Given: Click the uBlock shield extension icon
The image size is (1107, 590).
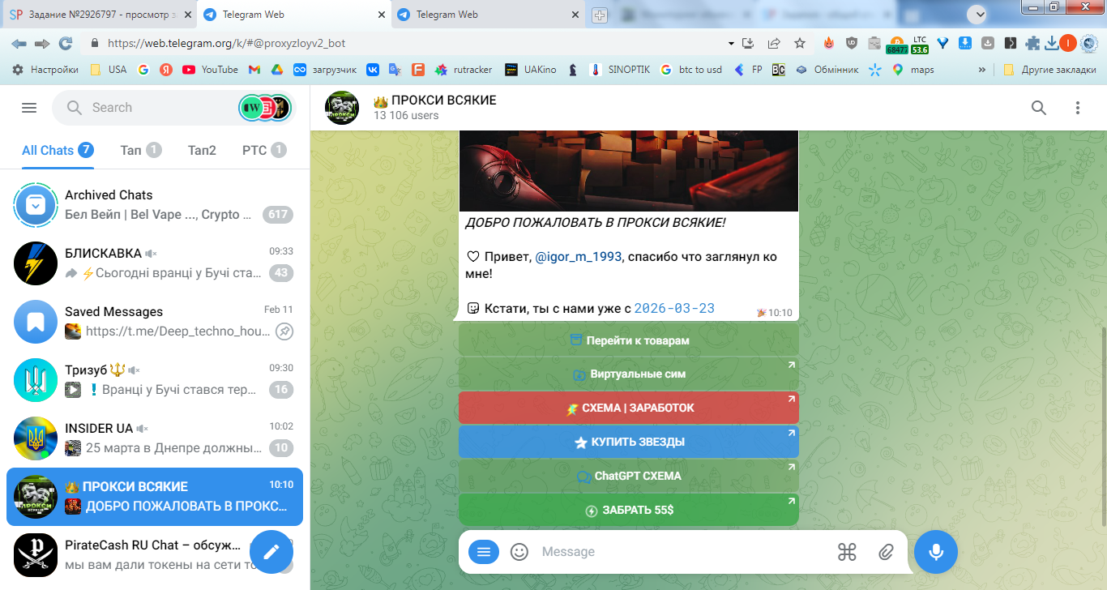Looking at the screenshot, I should click(x=851, y=43).
